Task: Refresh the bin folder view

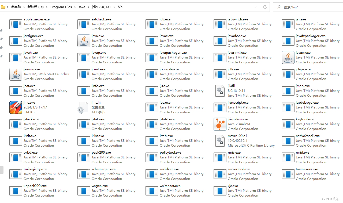Action: [x=265, y=7]
